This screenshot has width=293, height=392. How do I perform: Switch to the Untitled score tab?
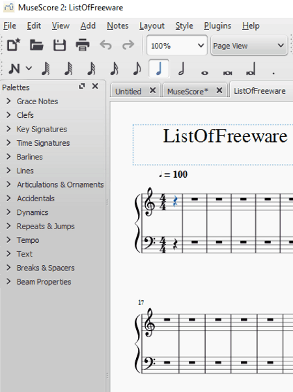(128, 91)
